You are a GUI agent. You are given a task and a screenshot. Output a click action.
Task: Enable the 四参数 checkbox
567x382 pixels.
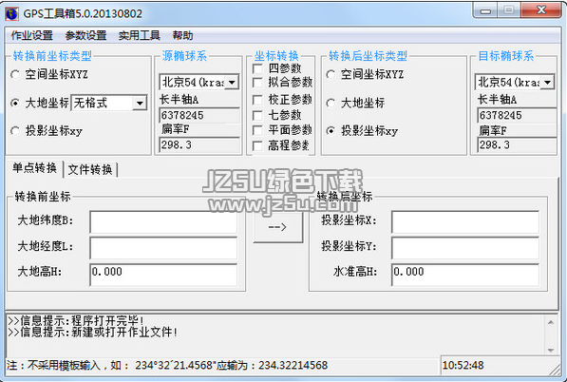tap(257, 68)
